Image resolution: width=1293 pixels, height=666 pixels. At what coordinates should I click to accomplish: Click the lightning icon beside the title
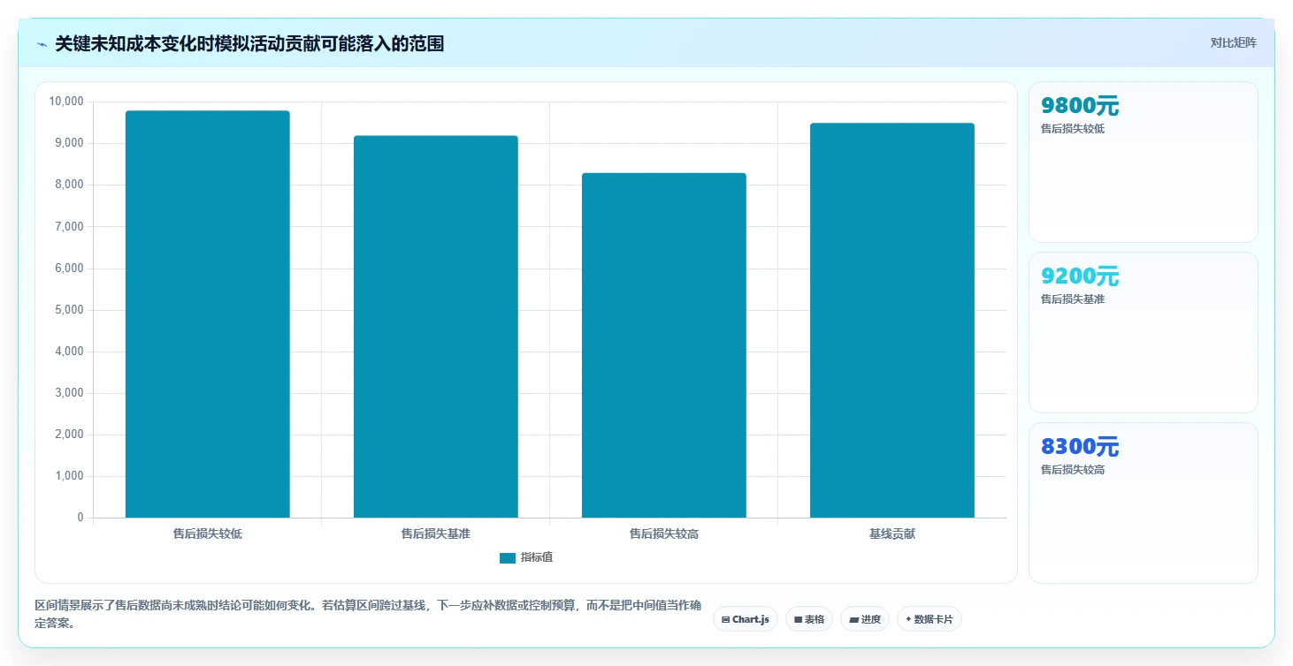click(x=42, y=43)
